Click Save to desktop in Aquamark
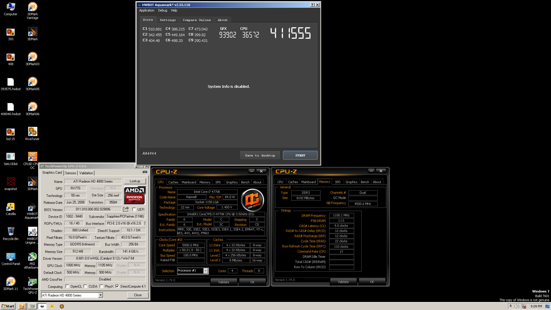 point(260,155)
